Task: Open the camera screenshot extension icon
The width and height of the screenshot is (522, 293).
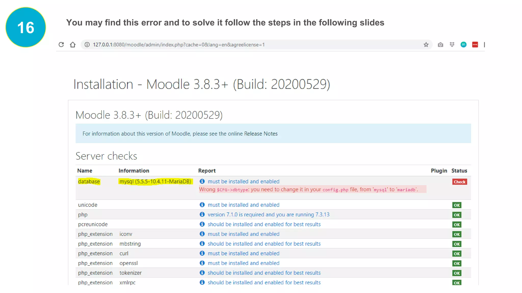Action: 440,45
